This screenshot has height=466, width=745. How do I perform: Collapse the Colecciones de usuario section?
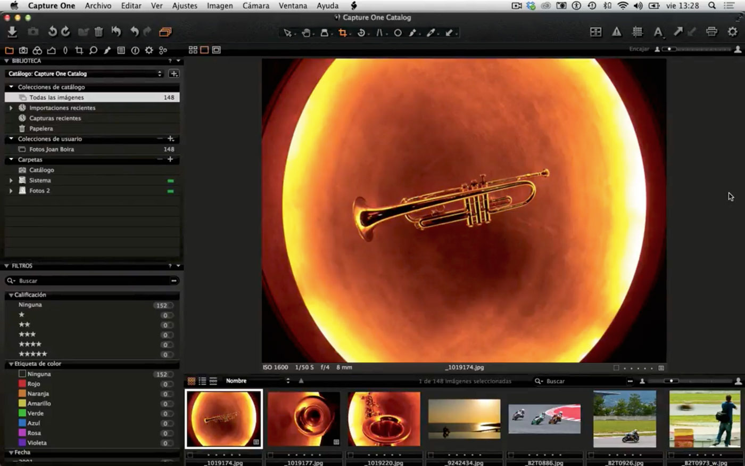(11, 138)
